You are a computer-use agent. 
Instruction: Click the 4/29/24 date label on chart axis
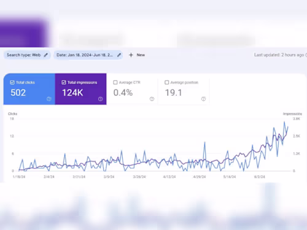200,177
